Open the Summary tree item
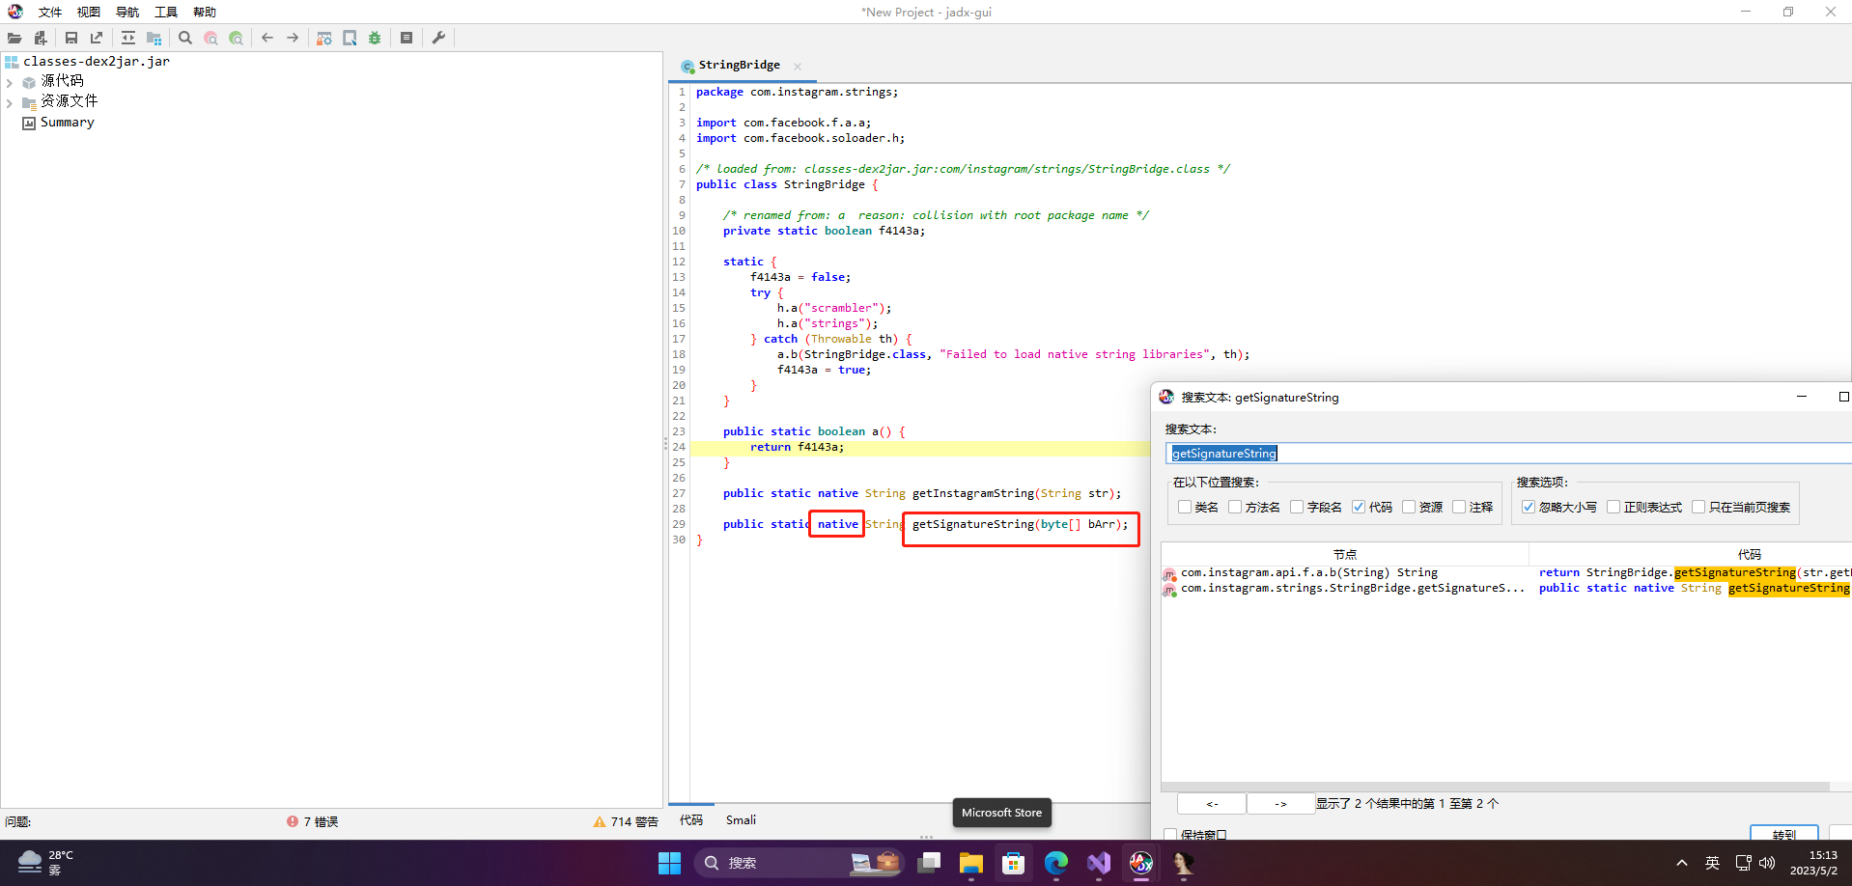The image size is (1852, 886). pos(67,123)
